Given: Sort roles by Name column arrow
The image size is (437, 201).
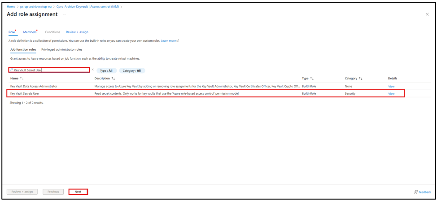Looking at the screenshot, I should point(22,79).
